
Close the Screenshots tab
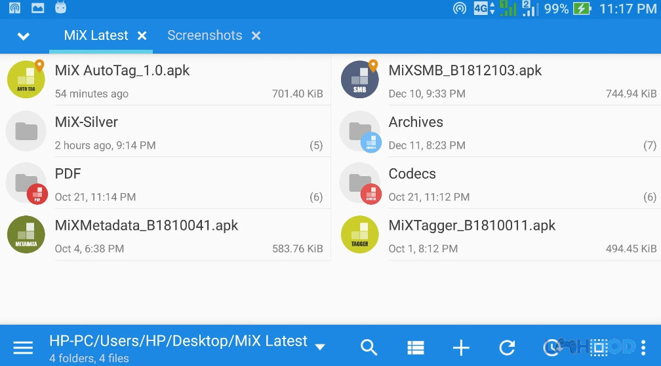coord(256,36)
